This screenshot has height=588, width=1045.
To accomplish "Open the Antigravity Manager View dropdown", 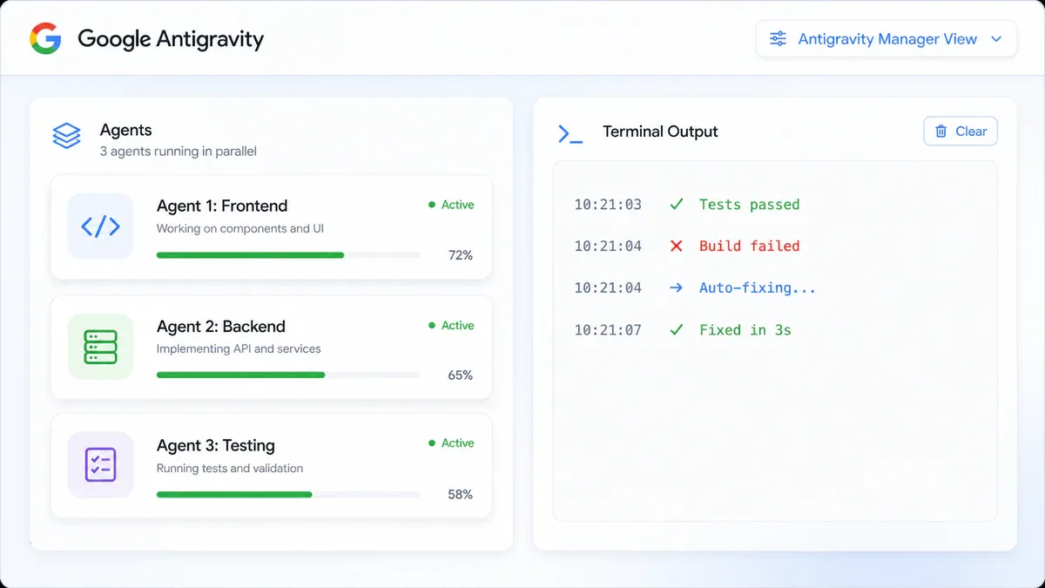I will 887,39.
